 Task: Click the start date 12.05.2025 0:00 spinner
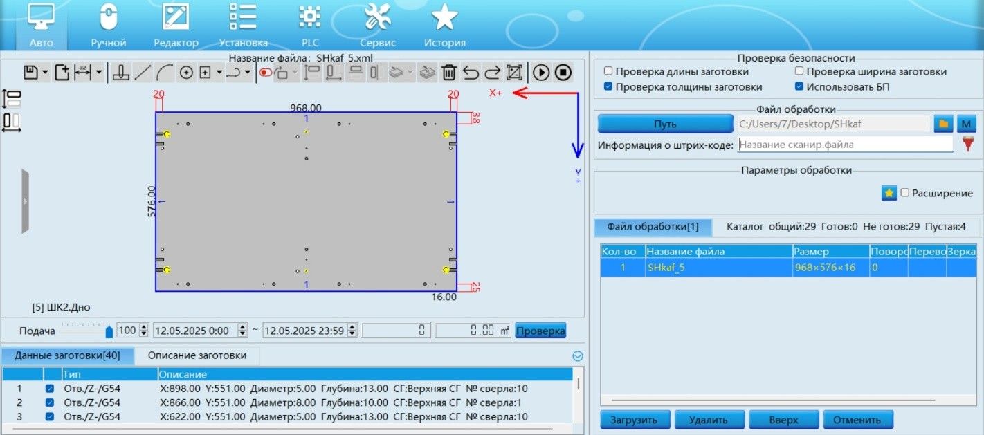pyautogui.click(x=242, y=331)
